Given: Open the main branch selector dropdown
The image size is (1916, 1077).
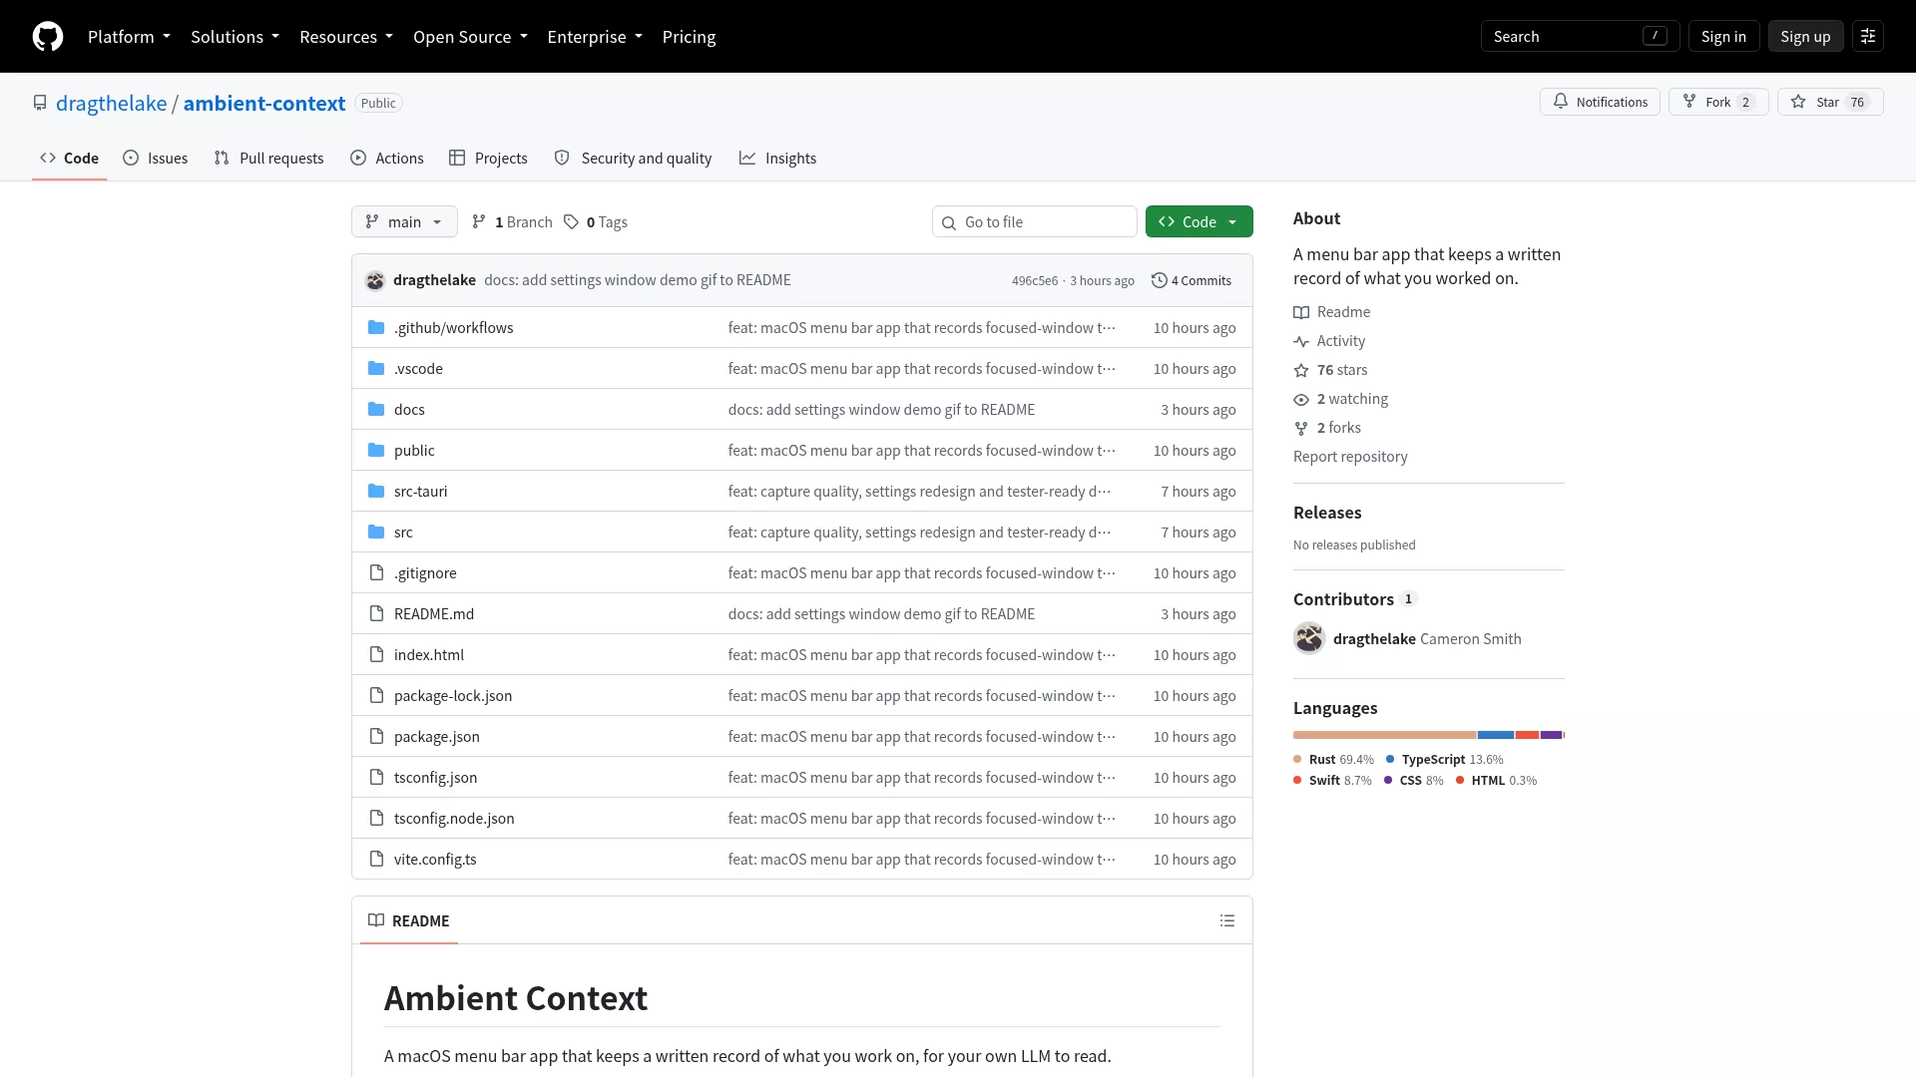Looking at the screenshot, I should (404, 221).
